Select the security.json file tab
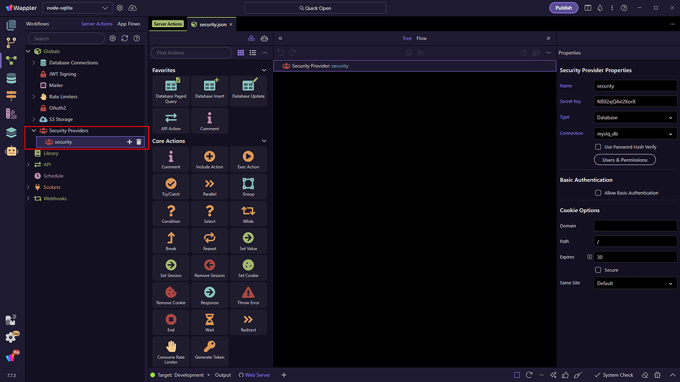Viewport: 680px width, 382px height. tap(212, 25)
